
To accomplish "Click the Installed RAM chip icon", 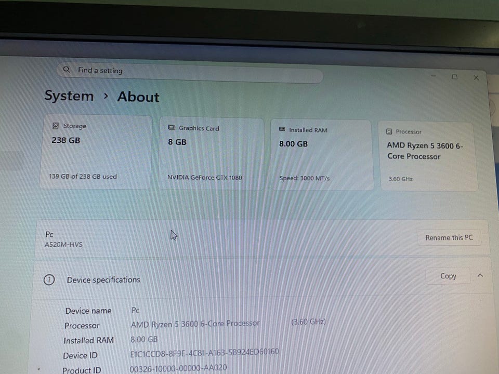I will pos(282,129).
